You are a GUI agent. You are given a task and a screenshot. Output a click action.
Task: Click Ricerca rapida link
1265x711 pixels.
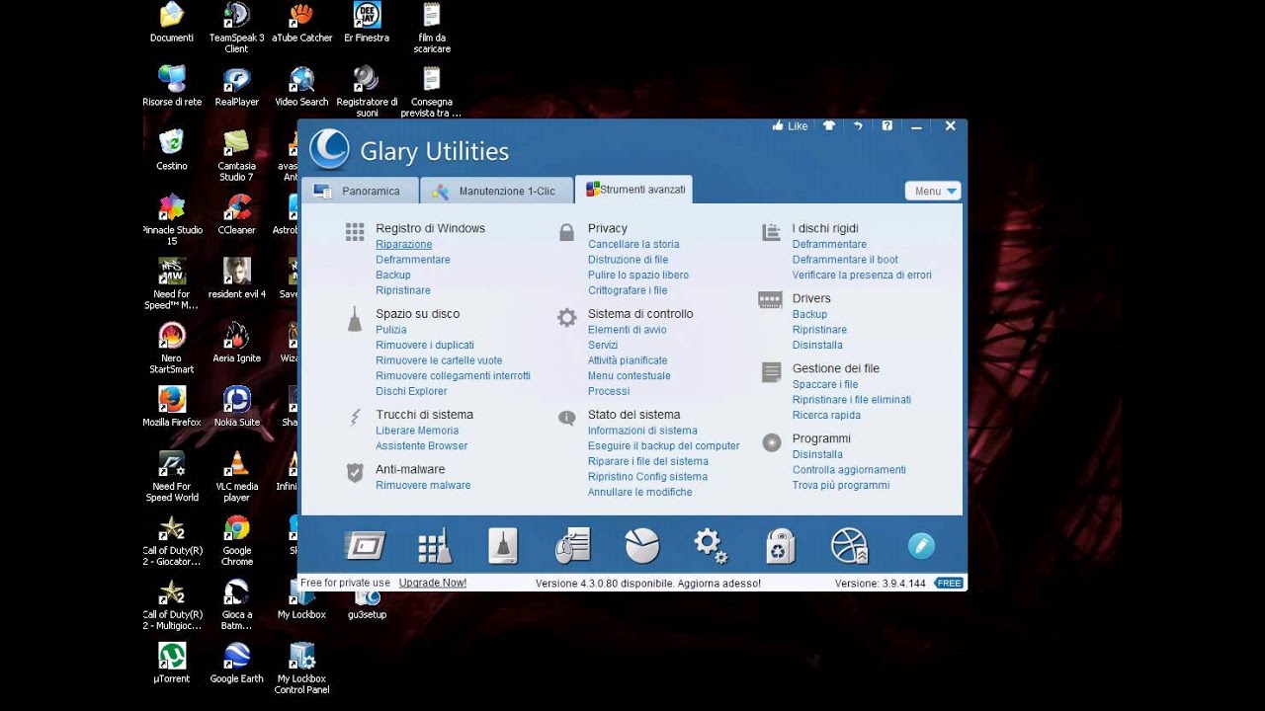[826, 415]
